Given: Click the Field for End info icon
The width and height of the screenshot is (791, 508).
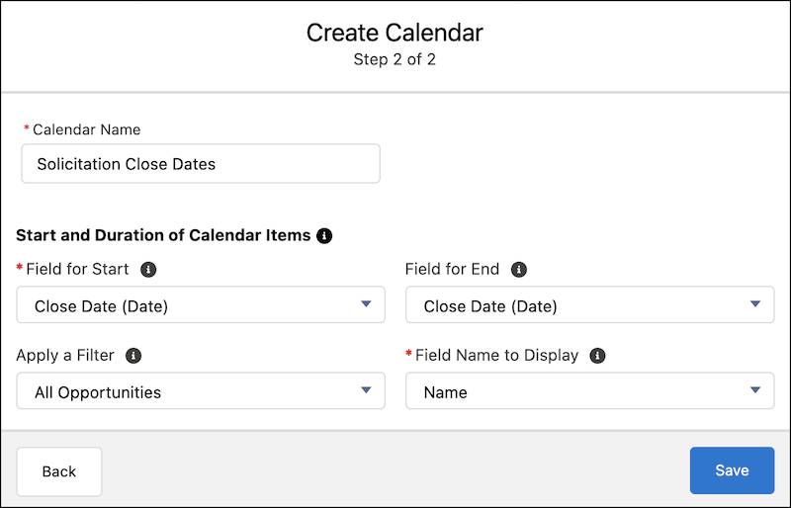Looking at the screenshot, I should 519,270.
